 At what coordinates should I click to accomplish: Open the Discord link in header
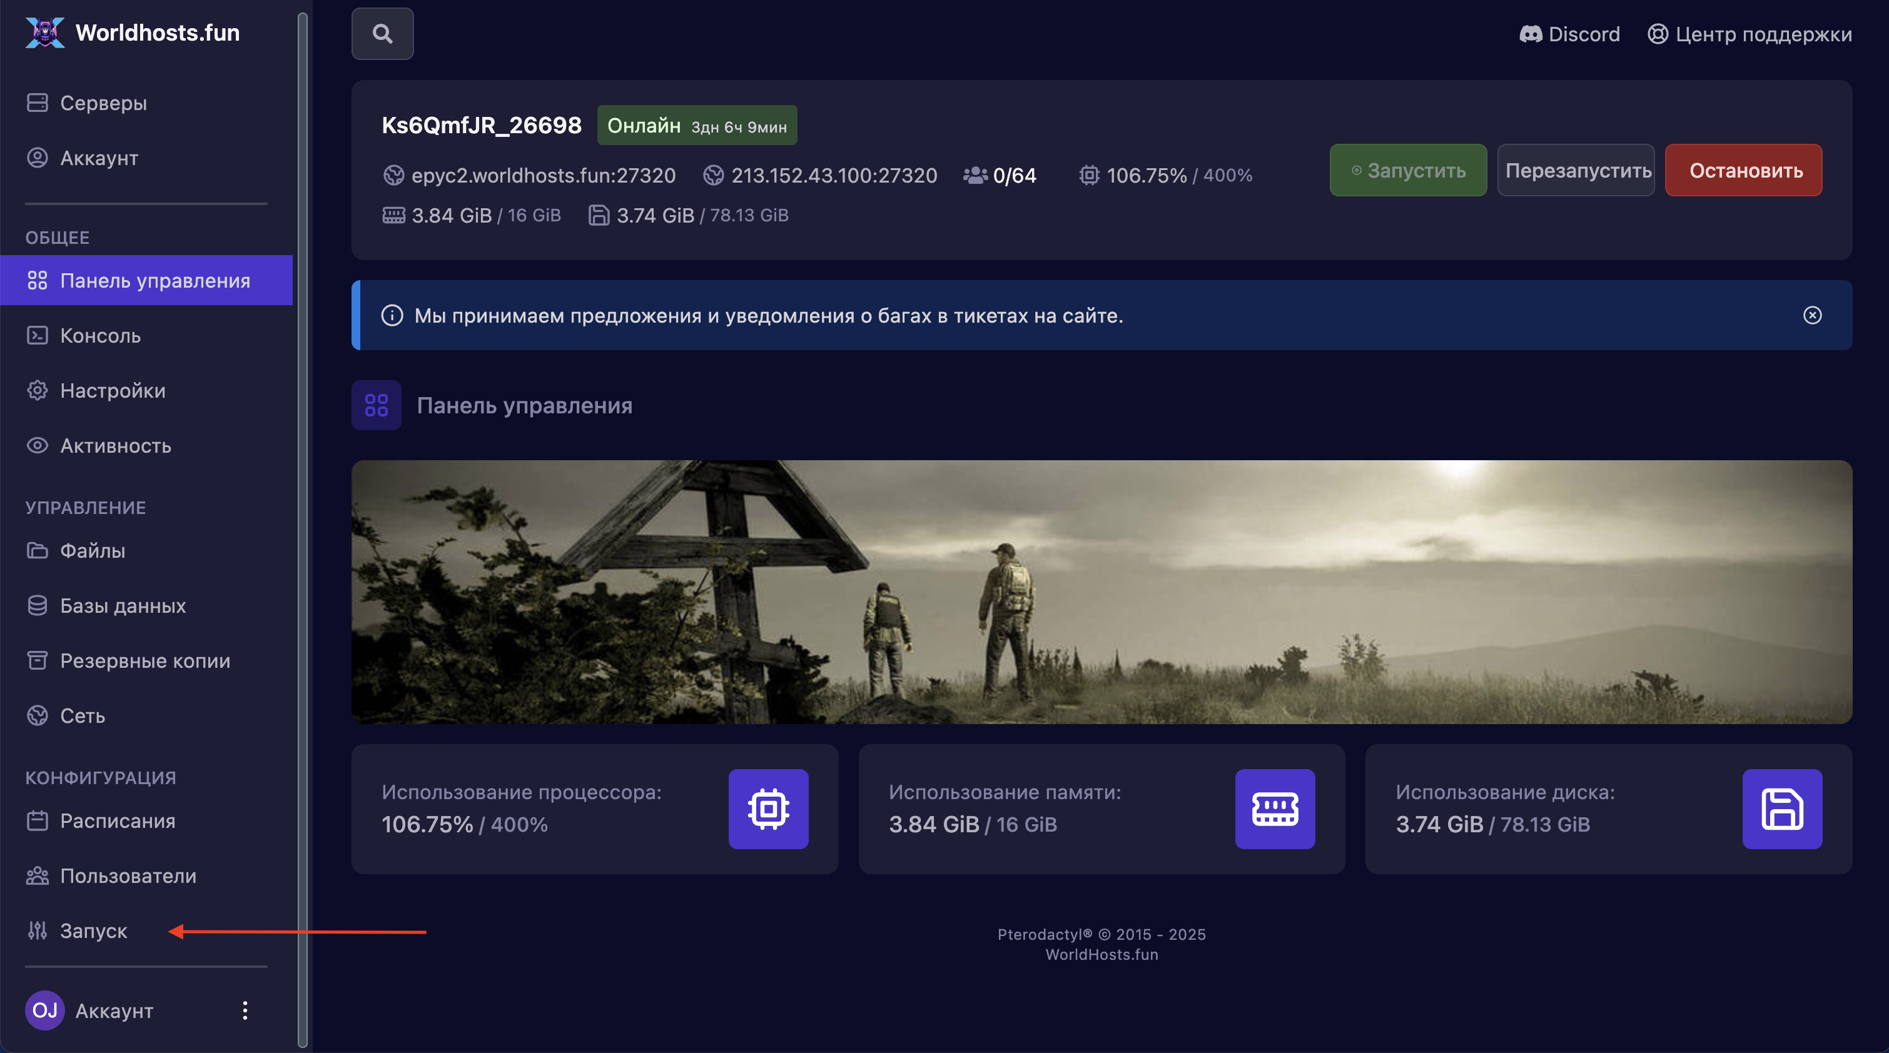click(x=1569, y=34)
